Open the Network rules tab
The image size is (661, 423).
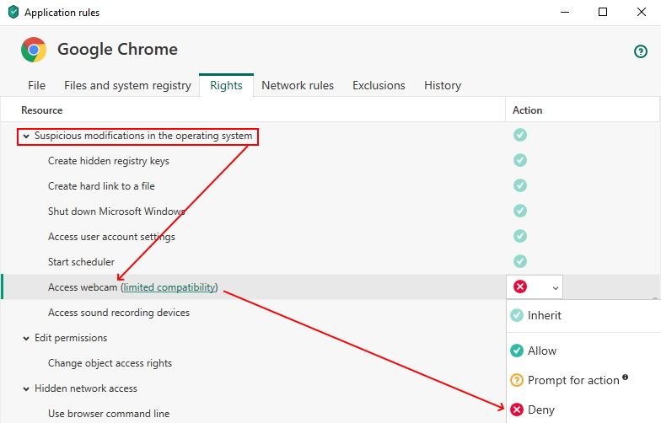pos(298,86)
